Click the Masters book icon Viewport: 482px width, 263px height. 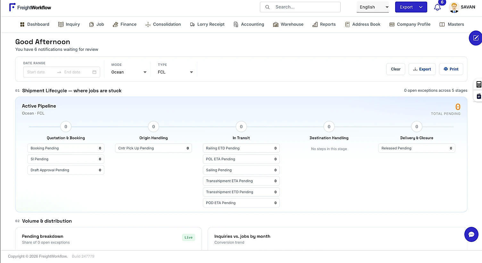[x=442, y=24]
